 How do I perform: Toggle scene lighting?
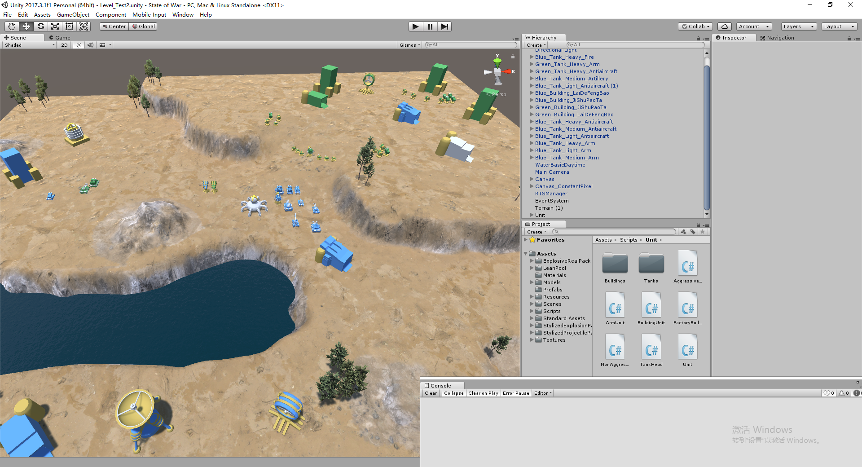tap(79, 45)
